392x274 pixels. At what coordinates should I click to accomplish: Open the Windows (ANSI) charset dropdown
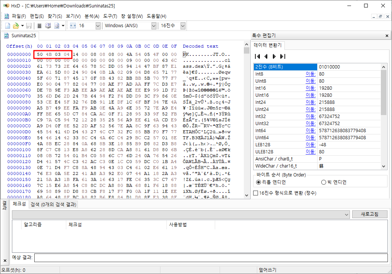[154, 26]
